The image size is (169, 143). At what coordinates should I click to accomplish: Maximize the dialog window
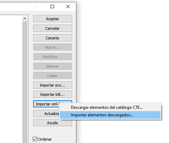pos(52,6)
